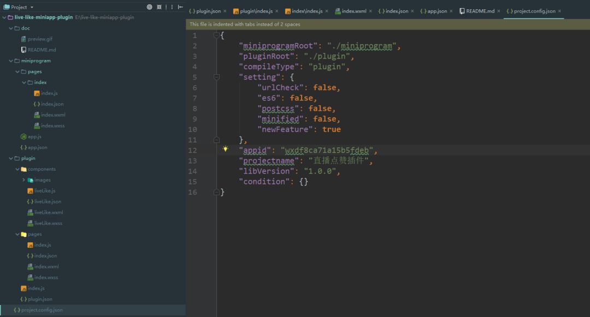The height and width of the screenshot is (317, 590).
Task: Close the plugin\index.js tab
Action: 277,11
